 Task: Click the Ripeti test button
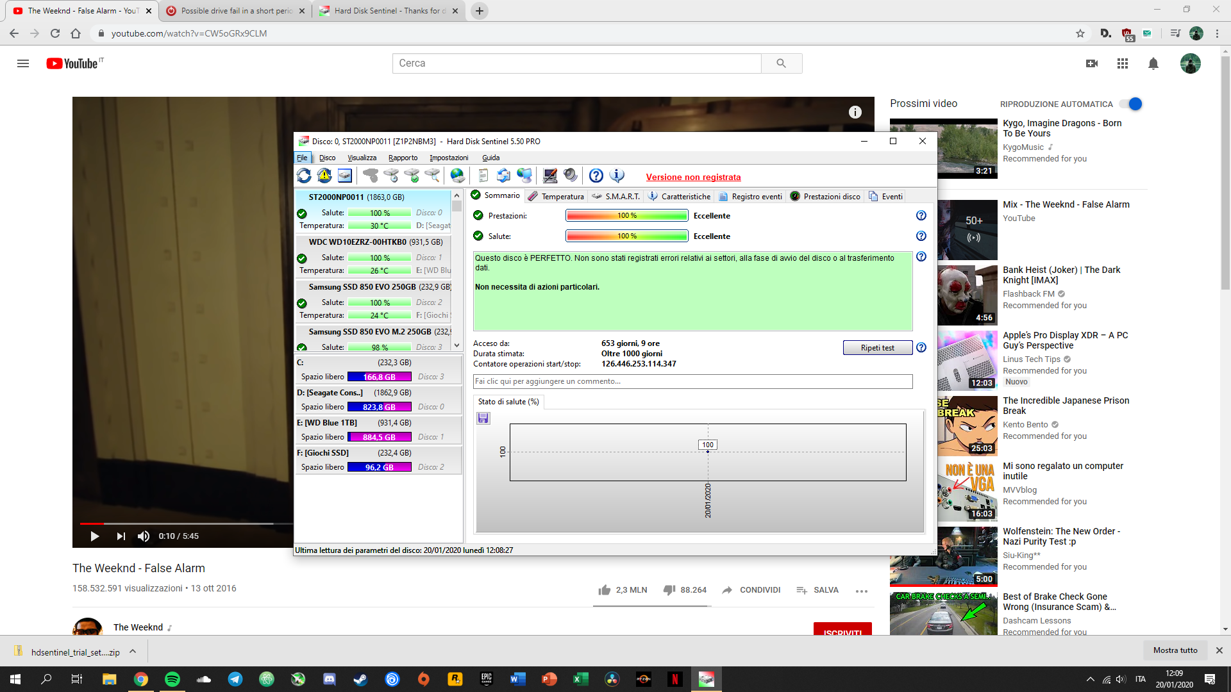(x=877, y=348)
